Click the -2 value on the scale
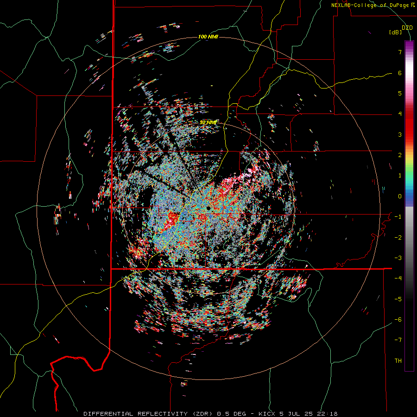417x417 pixels. 398,238
